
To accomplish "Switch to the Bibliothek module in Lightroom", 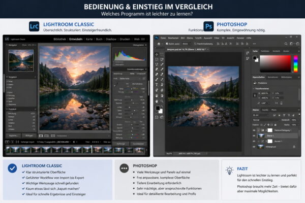I will tap(59, 39).
